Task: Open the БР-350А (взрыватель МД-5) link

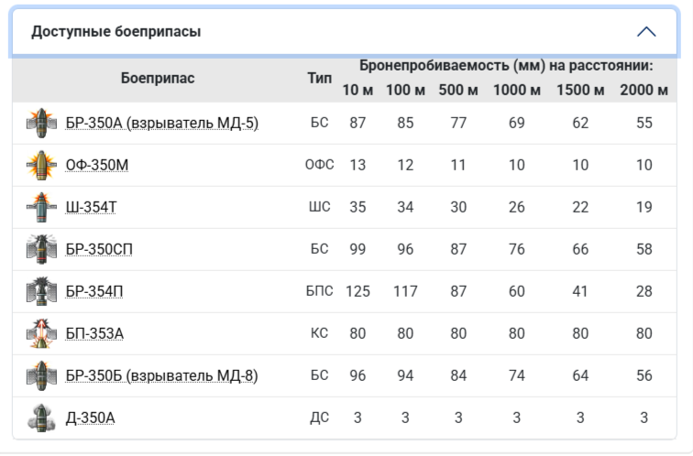Action: pyautogui.click(x=161, y=124)
